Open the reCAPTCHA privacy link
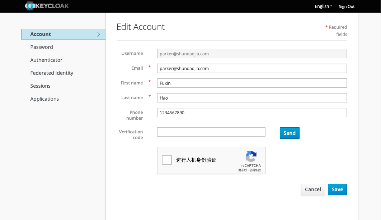 click(243, 170)
